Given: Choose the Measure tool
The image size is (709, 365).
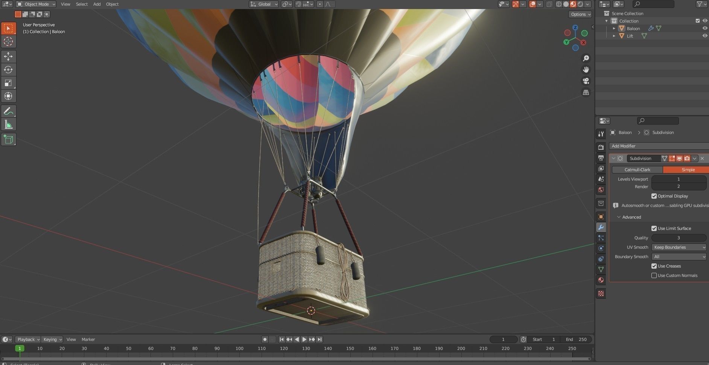Looking at the screenshot, I should 8,125.
